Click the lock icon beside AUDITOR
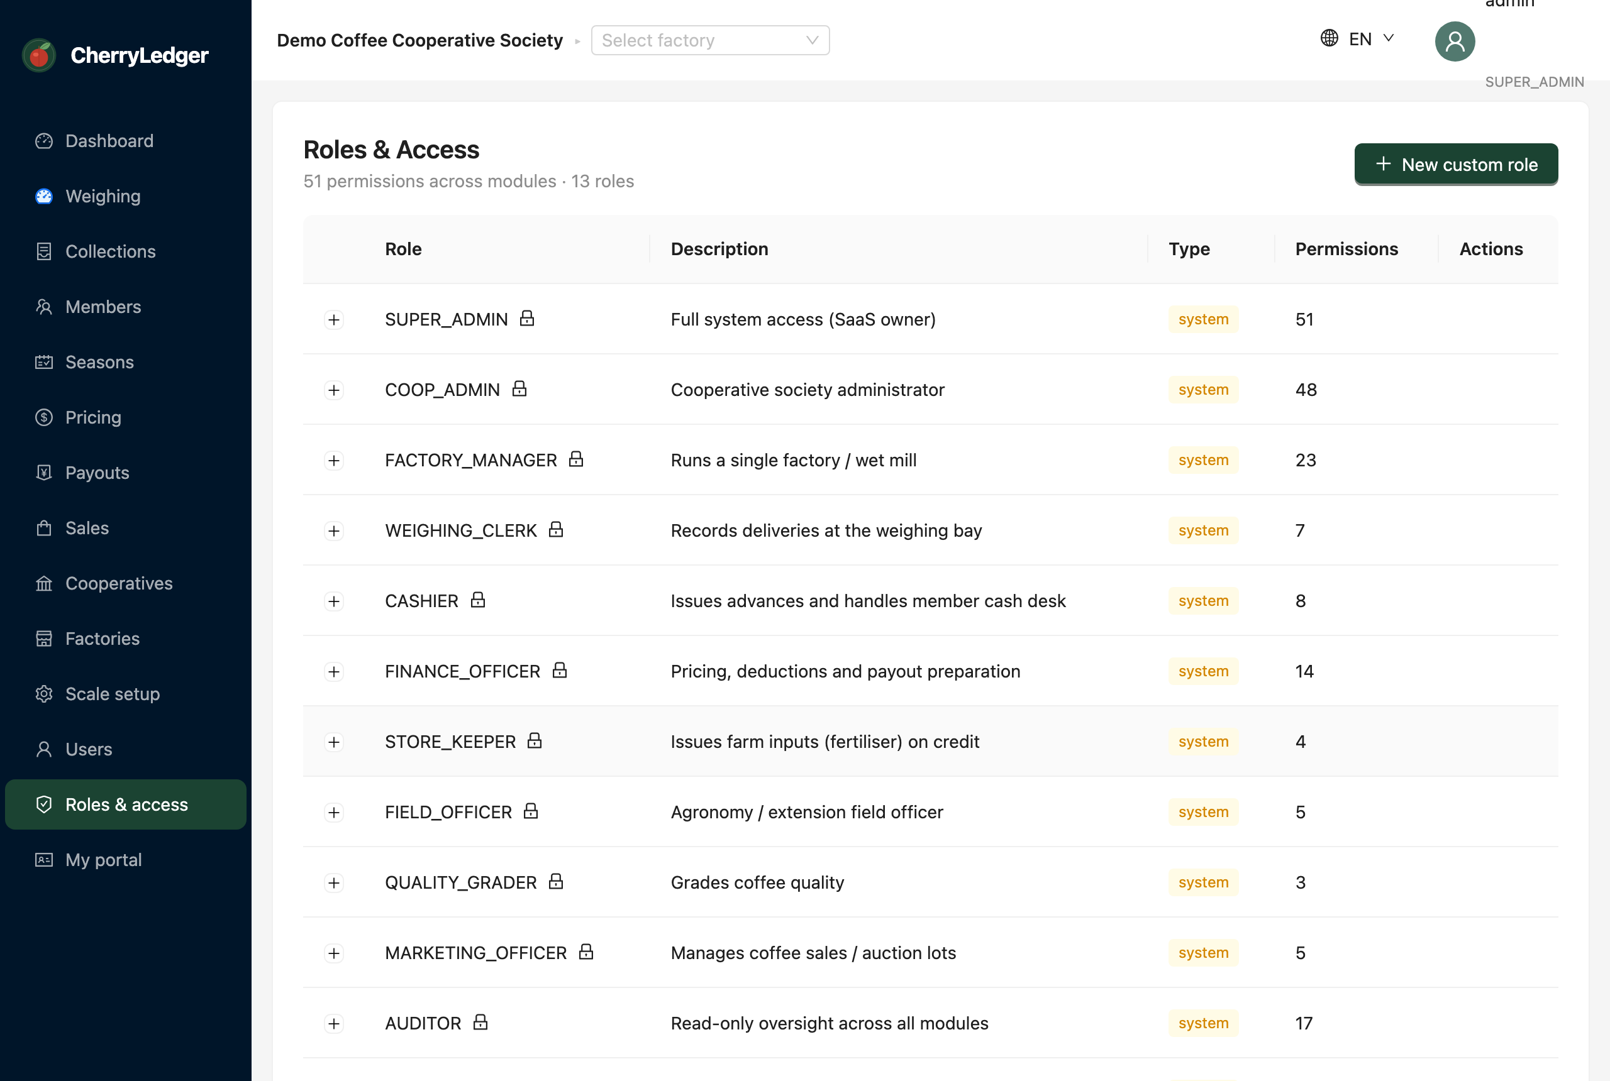This screenshot has width=1610, height=1081. [480, 1021]
